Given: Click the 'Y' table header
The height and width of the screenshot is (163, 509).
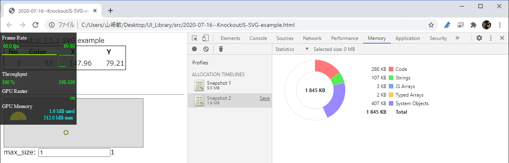Looking at the screenshot, I should (109, 52).
